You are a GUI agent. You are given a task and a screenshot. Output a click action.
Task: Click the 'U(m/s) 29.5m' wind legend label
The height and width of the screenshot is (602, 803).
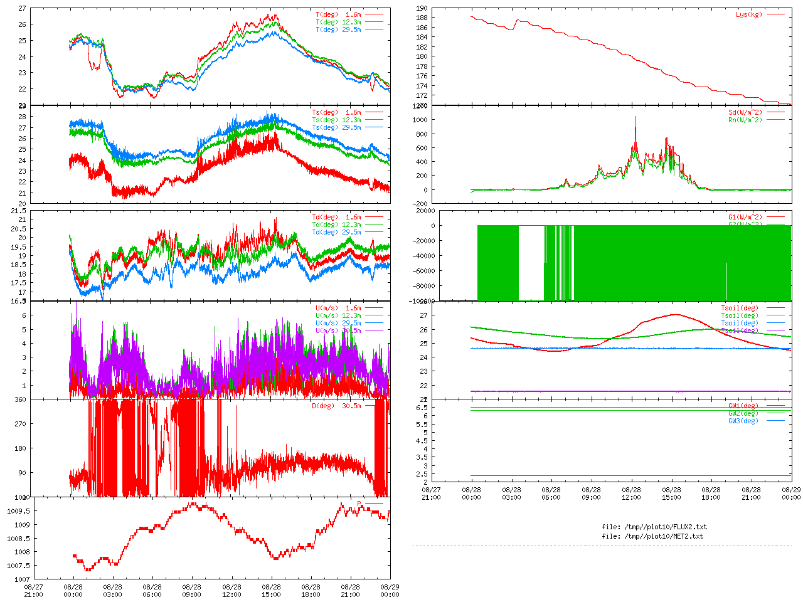click(338, 324)
